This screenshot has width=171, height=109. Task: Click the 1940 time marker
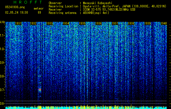click(x=164, y=23)
